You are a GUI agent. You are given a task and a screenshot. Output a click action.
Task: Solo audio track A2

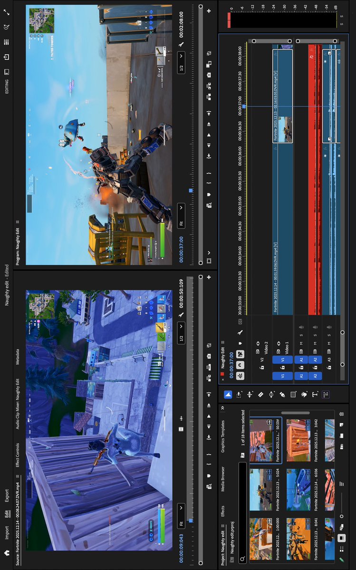coord(315,335)
